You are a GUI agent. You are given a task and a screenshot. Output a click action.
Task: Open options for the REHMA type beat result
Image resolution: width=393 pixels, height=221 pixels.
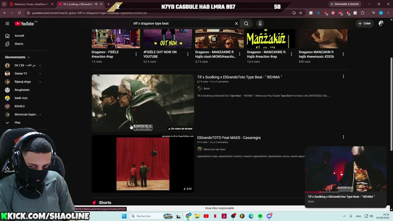[343, 76]
